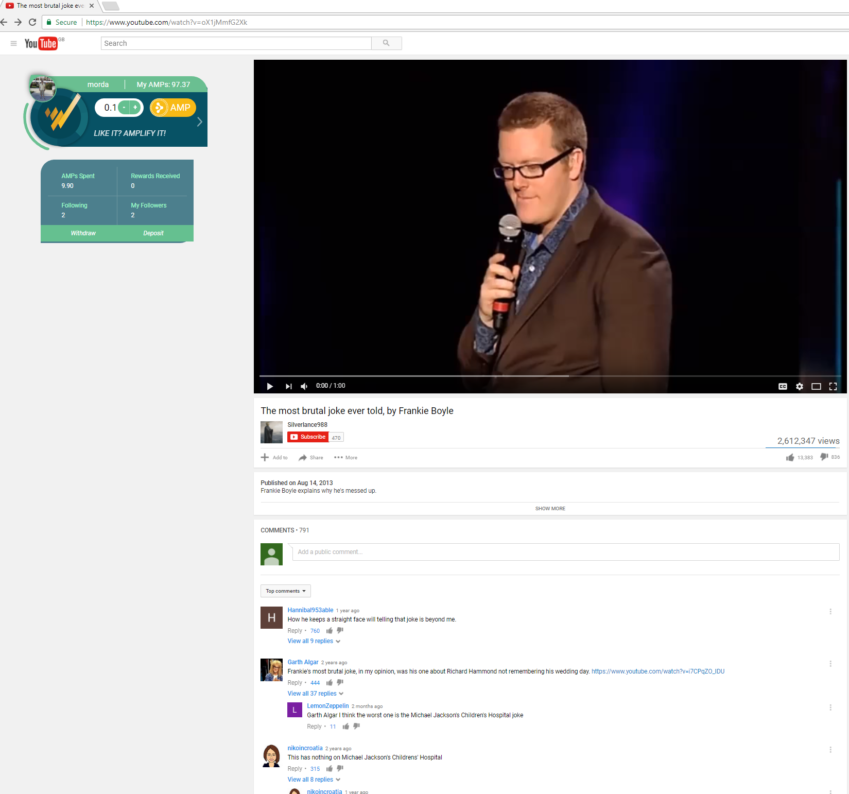Image resolution: width=849 pixels, height=794 pixels.
Task: Open the Richard Hammond joke YouTube link
Action: click(658, 671)
